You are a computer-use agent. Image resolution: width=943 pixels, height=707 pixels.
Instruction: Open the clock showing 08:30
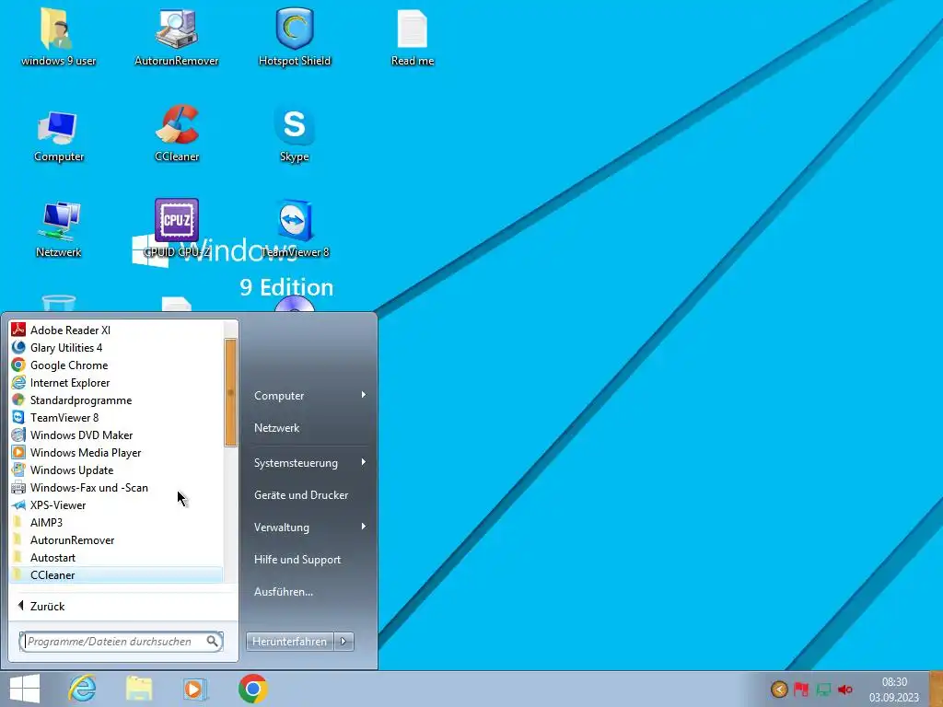[894, 690]
